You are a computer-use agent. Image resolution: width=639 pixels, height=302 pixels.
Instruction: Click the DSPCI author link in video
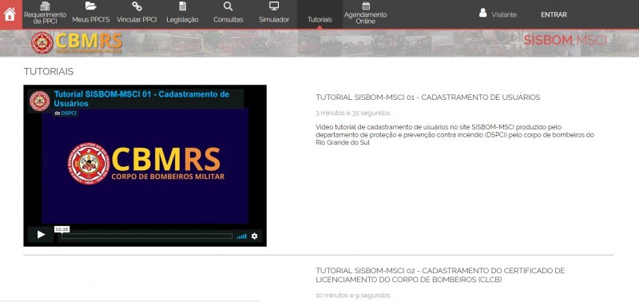[69, 113]
